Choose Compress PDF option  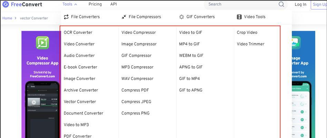pos(135,90)
